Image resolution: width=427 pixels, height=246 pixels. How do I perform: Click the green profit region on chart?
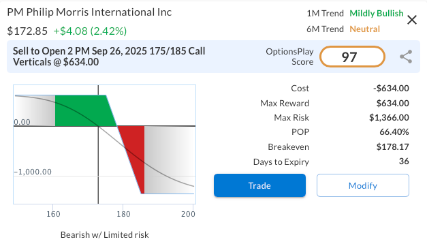click(x=82, y=110)
